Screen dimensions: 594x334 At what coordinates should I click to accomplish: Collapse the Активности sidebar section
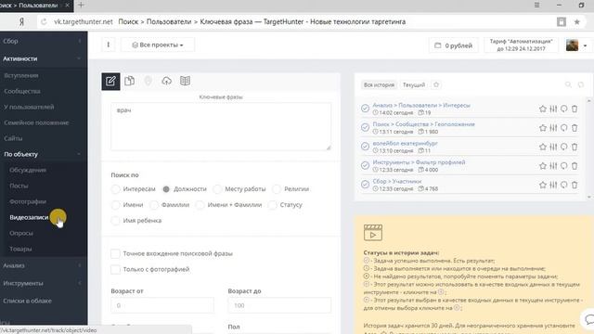coord(44,58)
